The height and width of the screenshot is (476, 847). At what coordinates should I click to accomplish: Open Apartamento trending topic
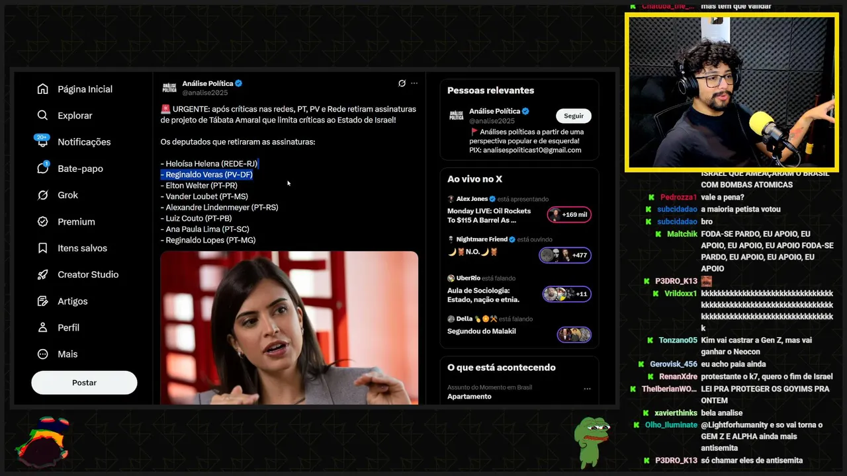pyautogui.click(x=469, y=397)
